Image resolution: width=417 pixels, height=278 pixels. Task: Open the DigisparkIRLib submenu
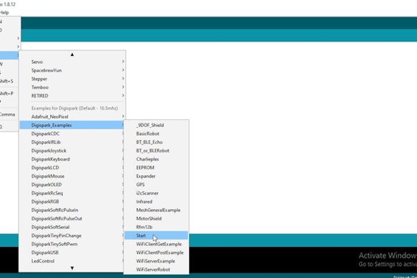click(72, 142)
